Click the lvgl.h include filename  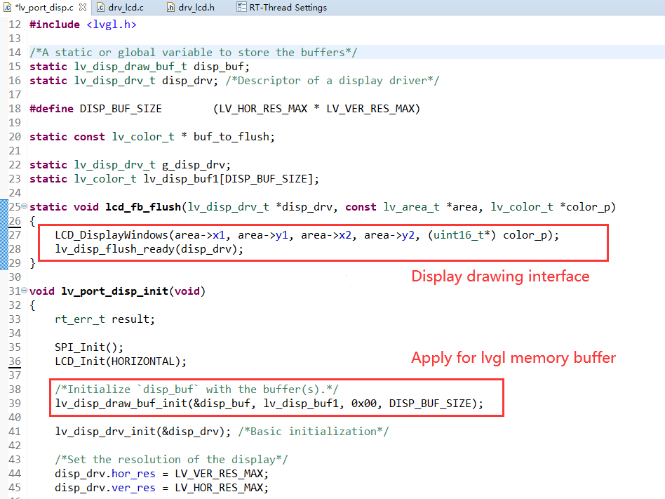click(x=112, y=25)
